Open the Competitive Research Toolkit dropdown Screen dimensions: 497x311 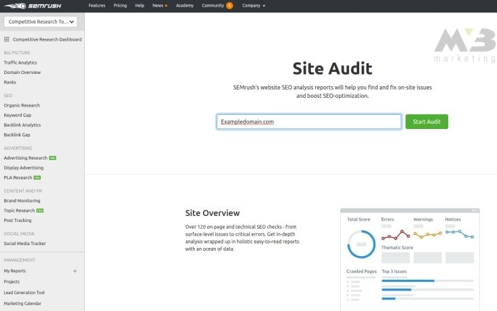[x=41, y=22]
